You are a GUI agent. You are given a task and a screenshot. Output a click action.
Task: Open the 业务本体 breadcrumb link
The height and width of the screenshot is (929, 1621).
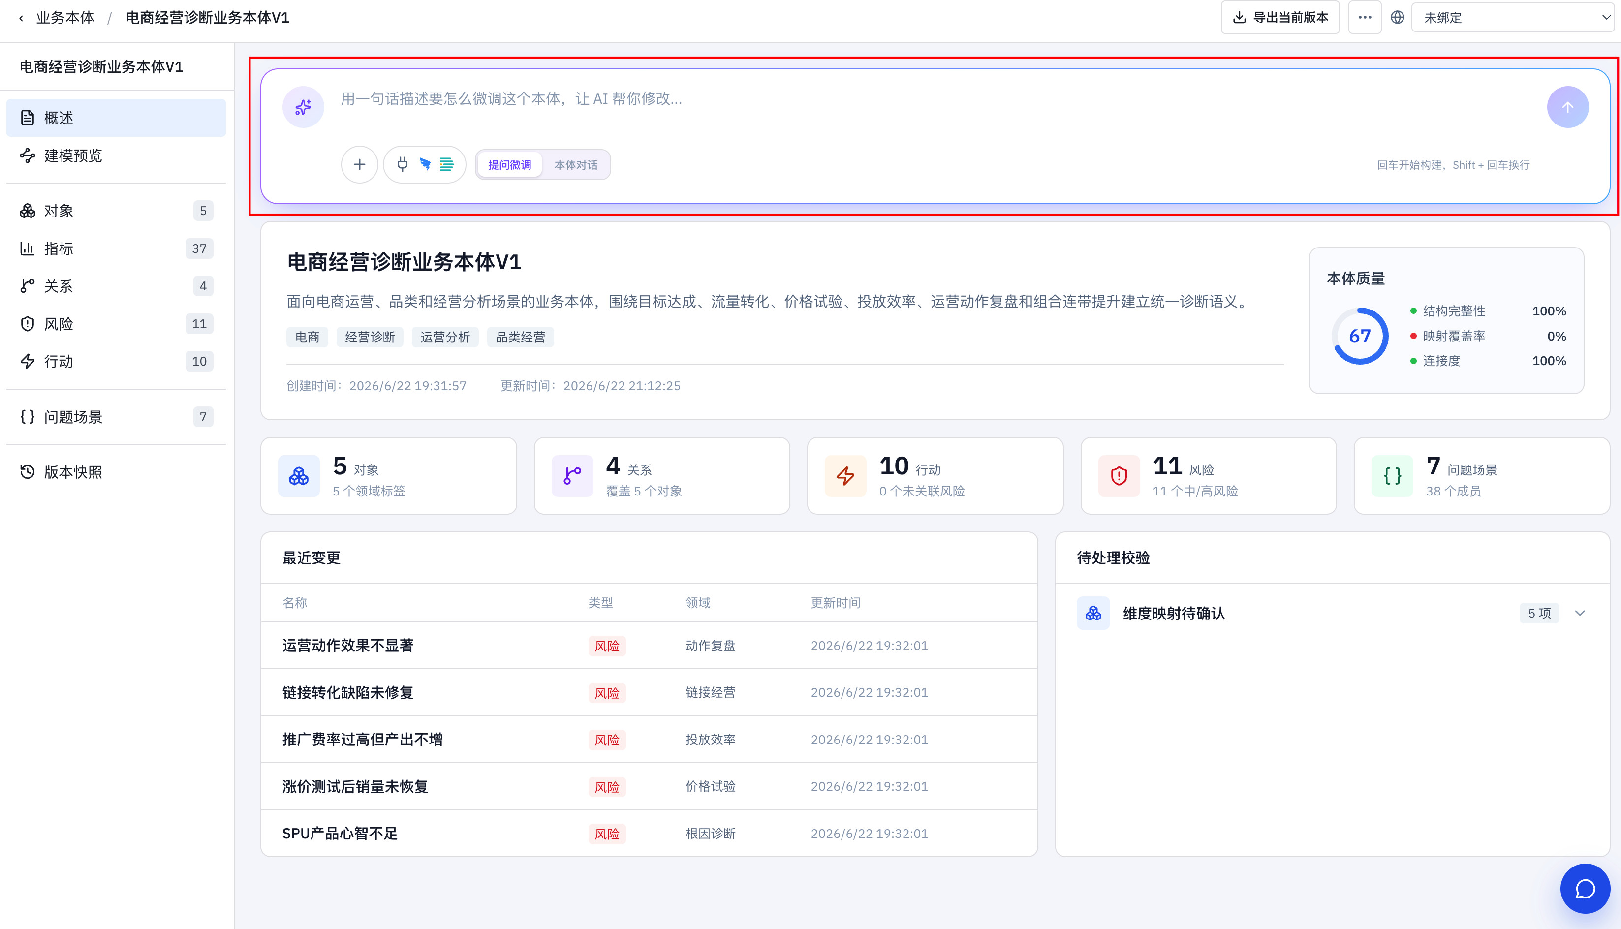[65, 18]
